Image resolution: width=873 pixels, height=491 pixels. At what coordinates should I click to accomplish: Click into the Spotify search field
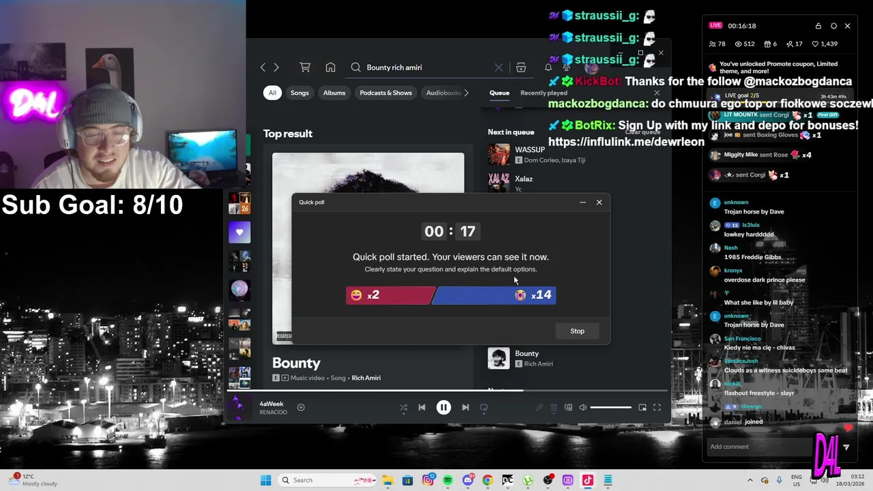(x=426, y=68)
